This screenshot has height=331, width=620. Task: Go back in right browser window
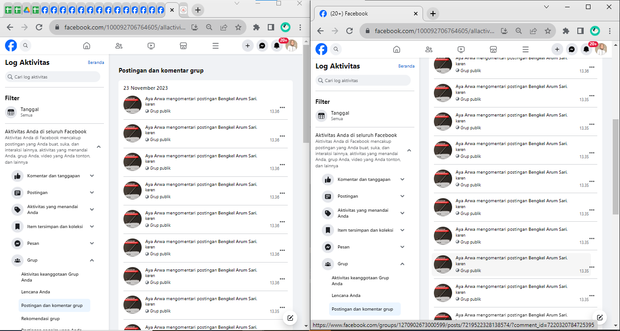click(x=320, y=31)
